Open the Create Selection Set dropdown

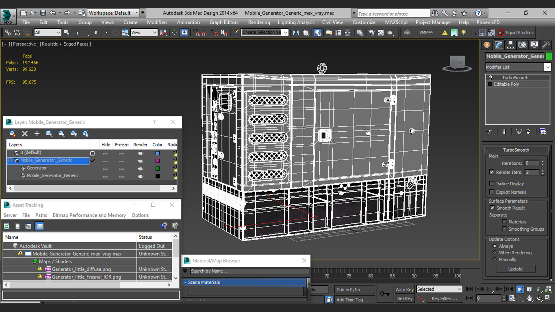(x=265, y=32)
